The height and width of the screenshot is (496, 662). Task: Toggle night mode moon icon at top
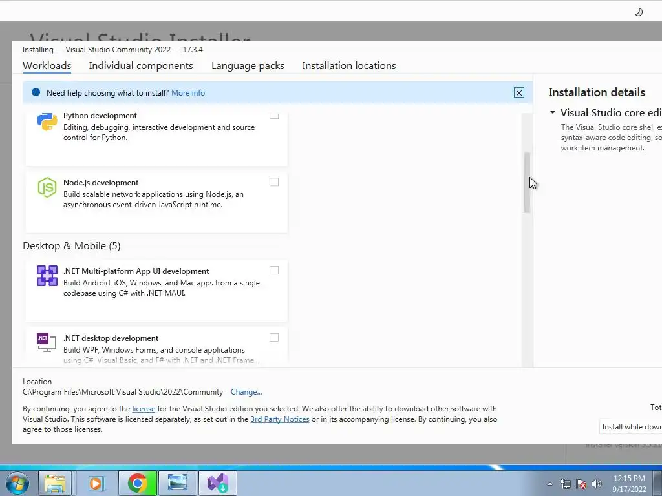pyautogui.click(x=639, y=12)
